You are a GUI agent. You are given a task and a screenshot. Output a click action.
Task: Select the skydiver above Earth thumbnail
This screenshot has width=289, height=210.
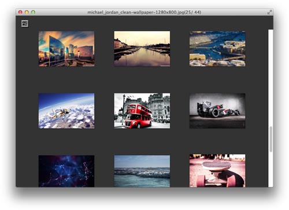point(66,111)
